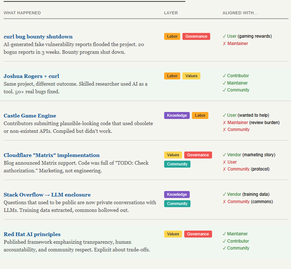291x269 pixels.
Task: Click Knowledge tag in Castle Game Engine row
Action: [x=177, y=116]
